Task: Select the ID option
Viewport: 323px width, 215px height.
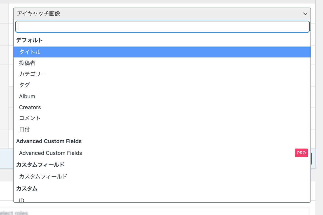Action: coord(22,200)
